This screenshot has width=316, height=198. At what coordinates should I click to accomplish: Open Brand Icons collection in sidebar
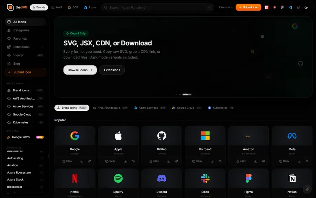(25, 90)
